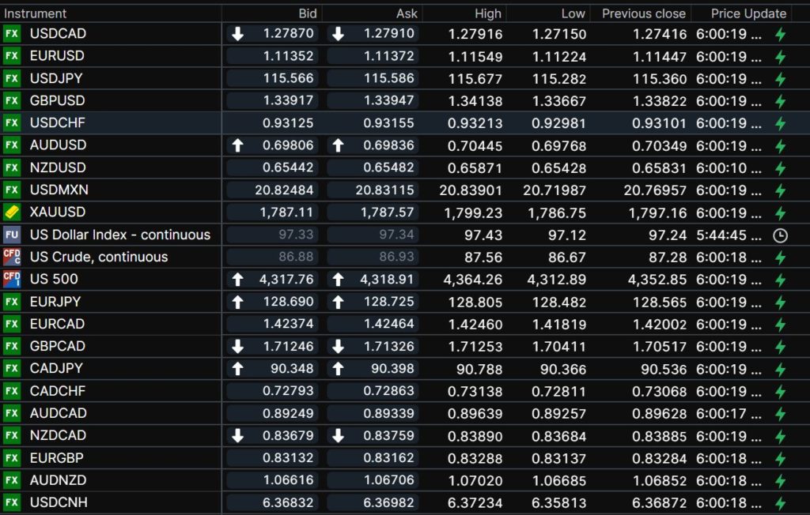Click the FX icon next to USDCAD
Image resolution: width=810 pixels, height=515 pixels.
coord(12,34)
